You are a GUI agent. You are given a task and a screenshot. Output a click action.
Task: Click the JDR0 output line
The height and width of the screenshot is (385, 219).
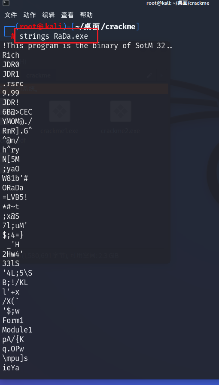click(x=11, y=65)
